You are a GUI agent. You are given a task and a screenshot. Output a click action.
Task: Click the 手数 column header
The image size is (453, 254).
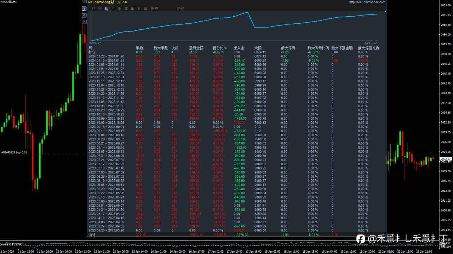coord(139,48)
